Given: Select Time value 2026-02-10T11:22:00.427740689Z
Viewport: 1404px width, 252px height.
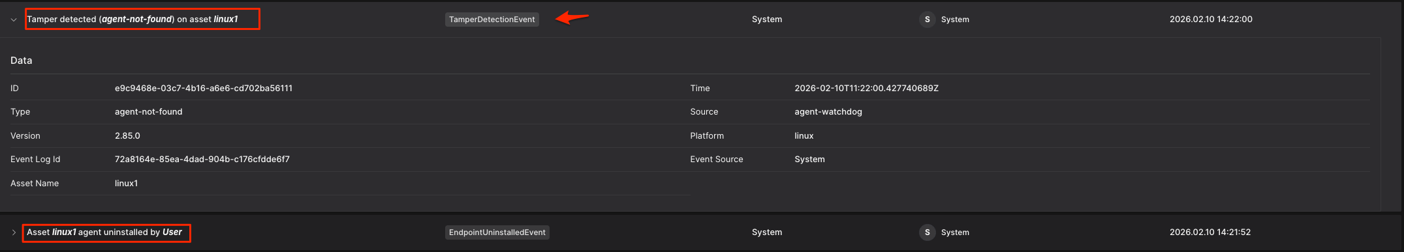Looking at the screenshot, I should click(x=866, y=88).
